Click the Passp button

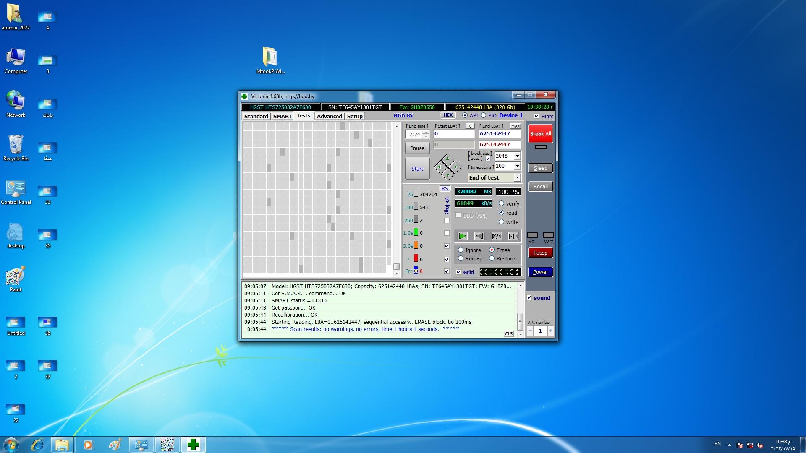pos(540,253)
